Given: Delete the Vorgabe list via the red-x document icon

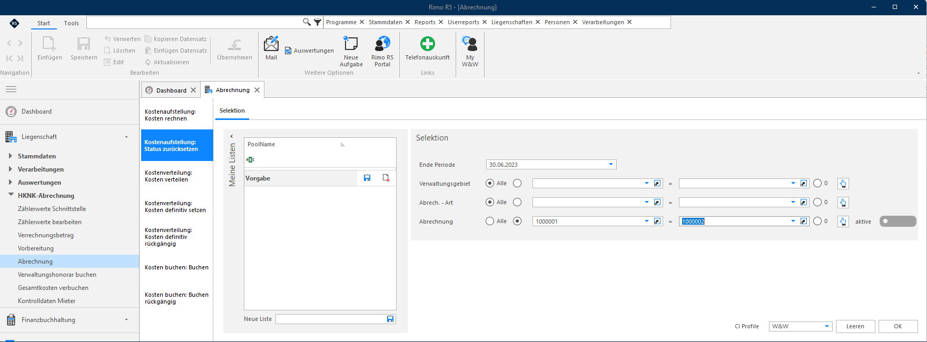Looking at the screenshot, I should 386,178.
